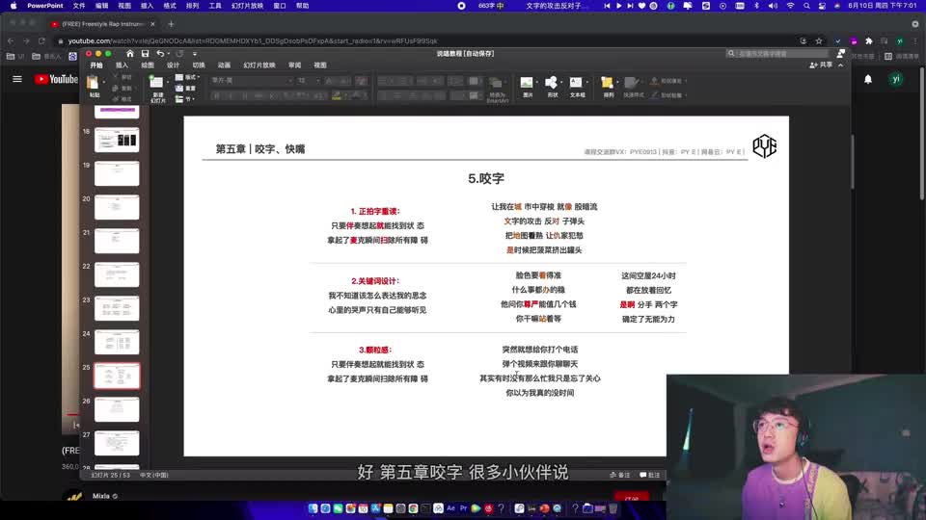
Task: Select slide 22 thumbnail
Action: 117,274
